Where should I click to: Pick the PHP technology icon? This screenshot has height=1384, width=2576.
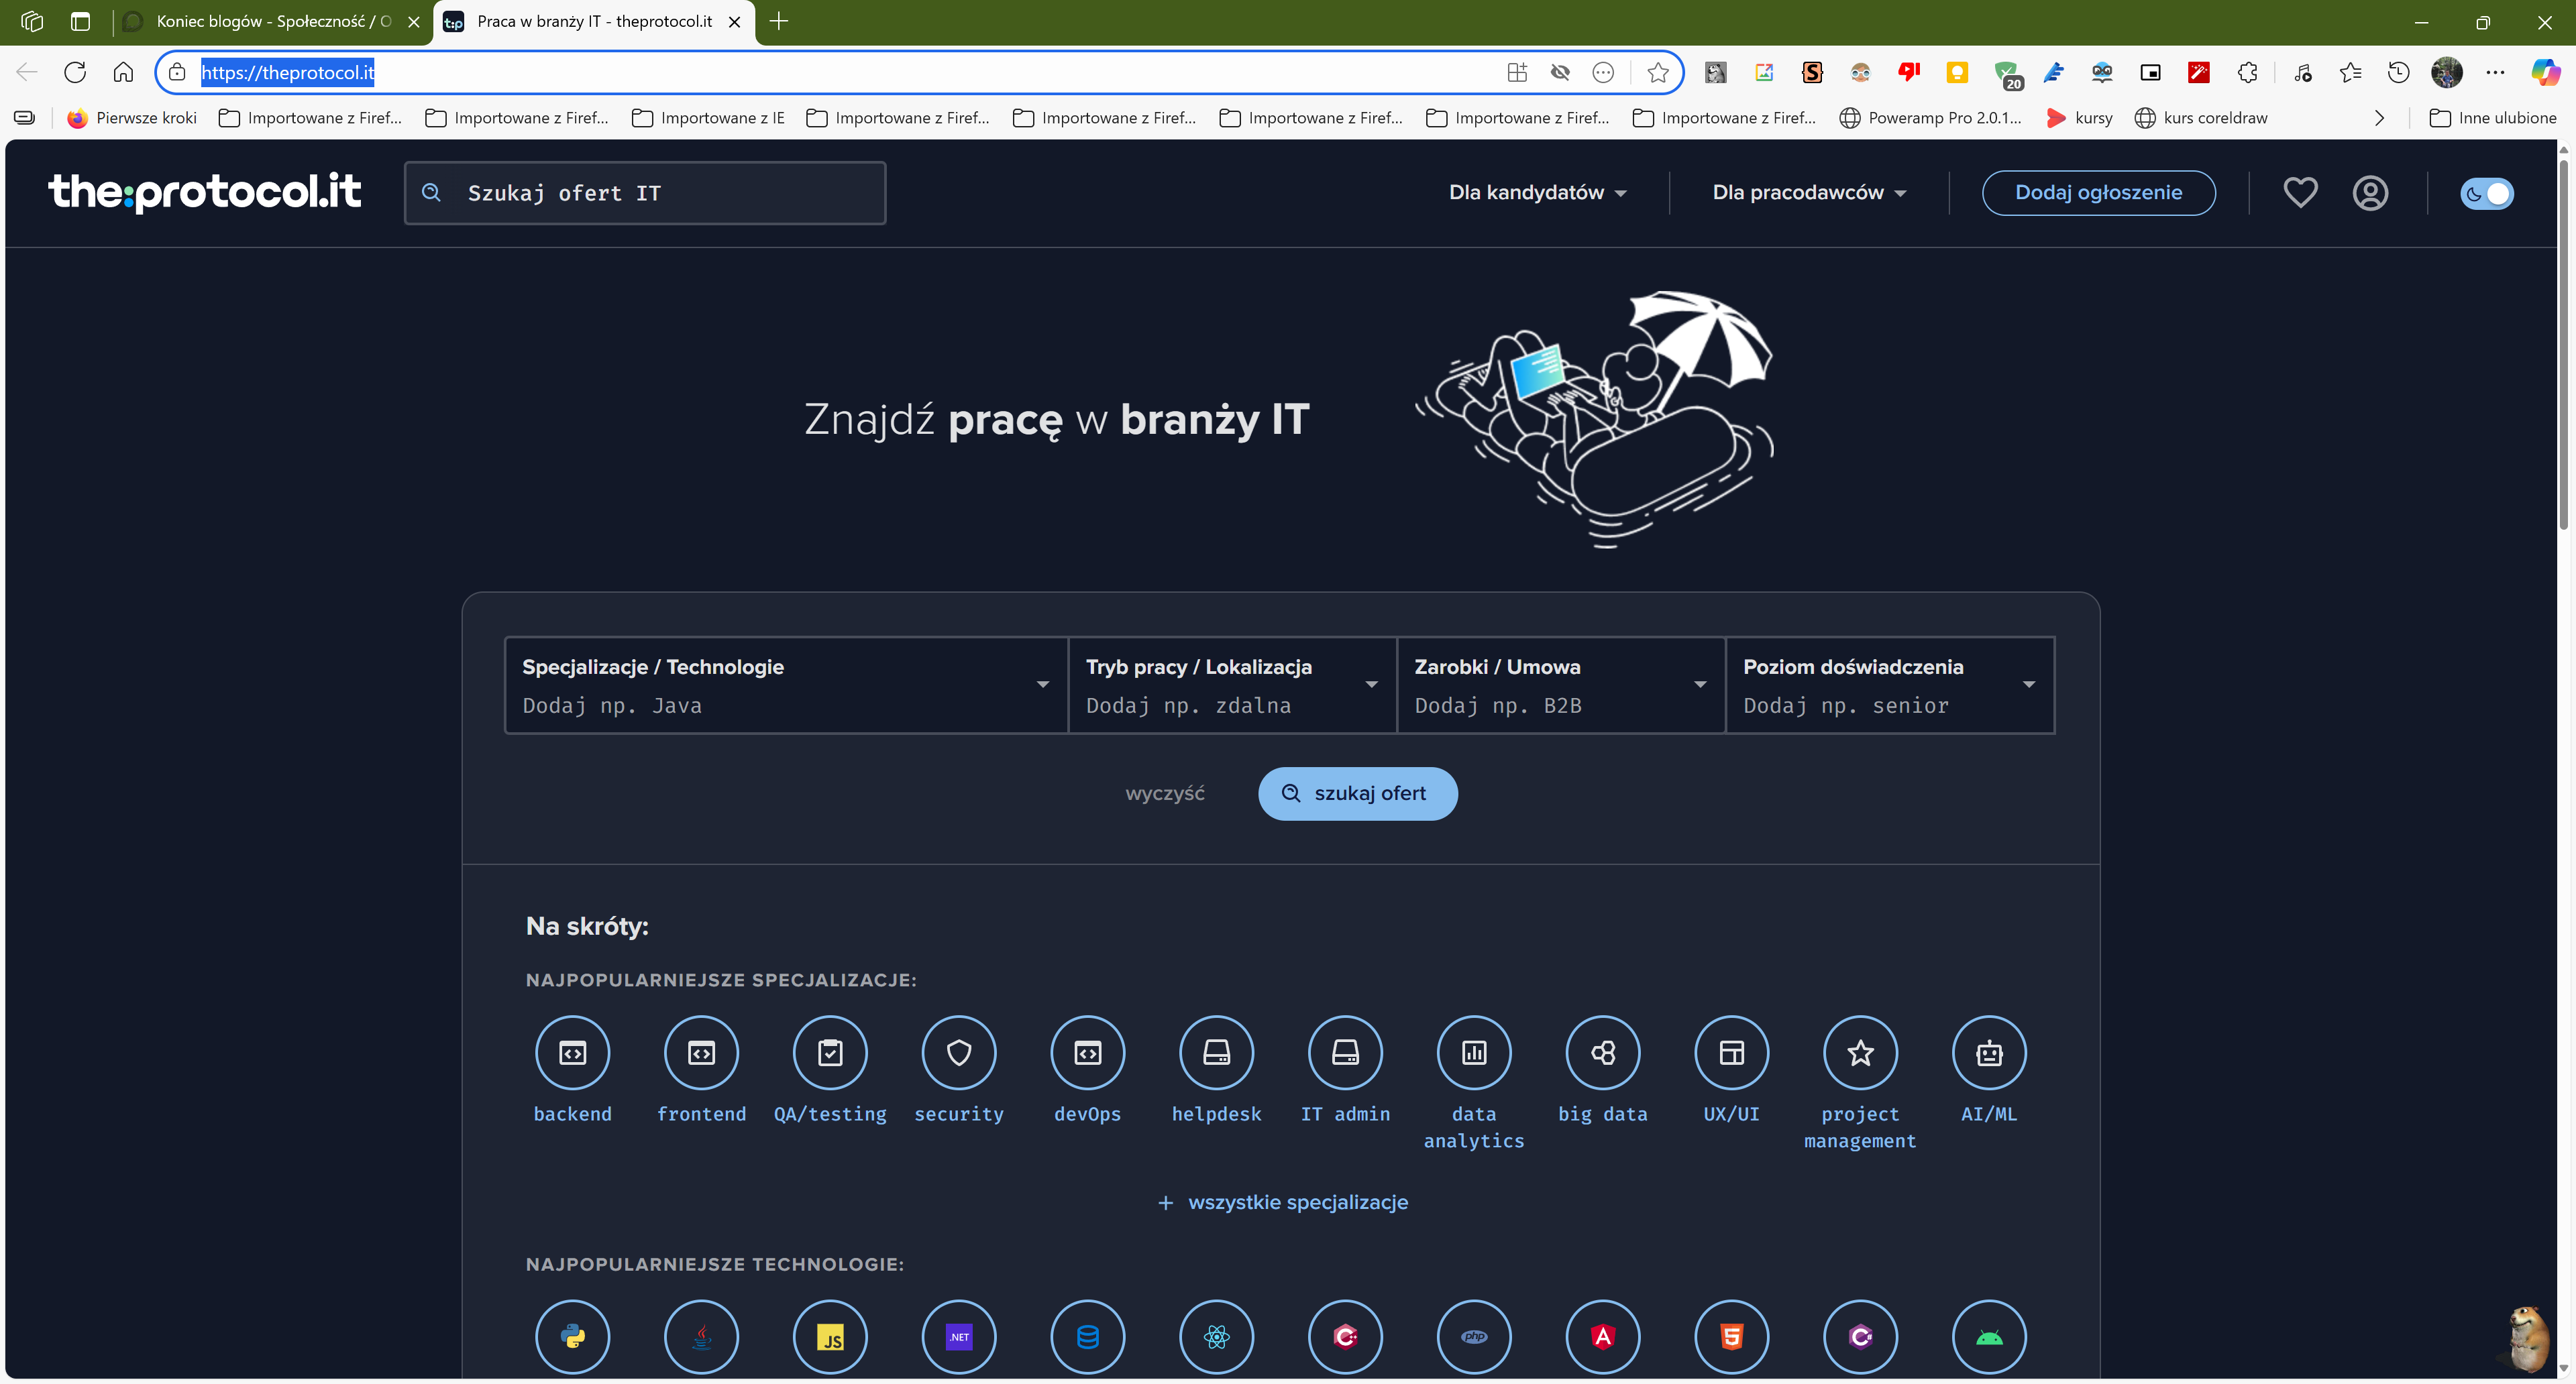[1474, 1336]
